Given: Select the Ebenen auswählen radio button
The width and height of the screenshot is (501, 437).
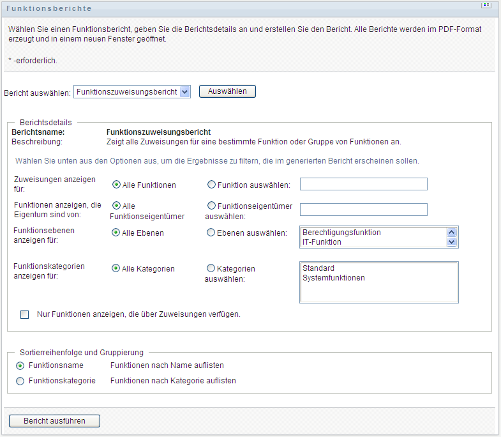Looking at the screenshot, I should tap(211, 233).
